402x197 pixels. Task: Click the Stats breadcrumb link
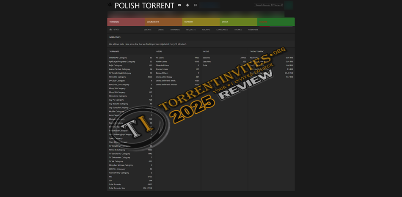[117, 30]
